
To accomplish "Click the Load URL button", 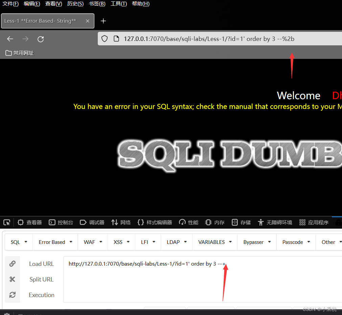I will tap(42, 264).
